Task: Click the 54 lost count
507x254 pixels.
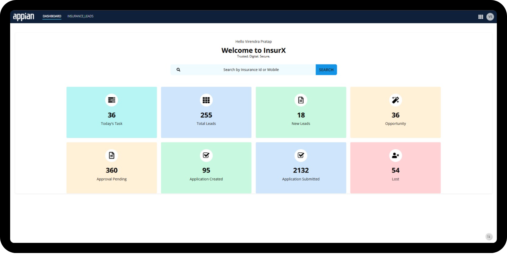Action: click(395, 170)
